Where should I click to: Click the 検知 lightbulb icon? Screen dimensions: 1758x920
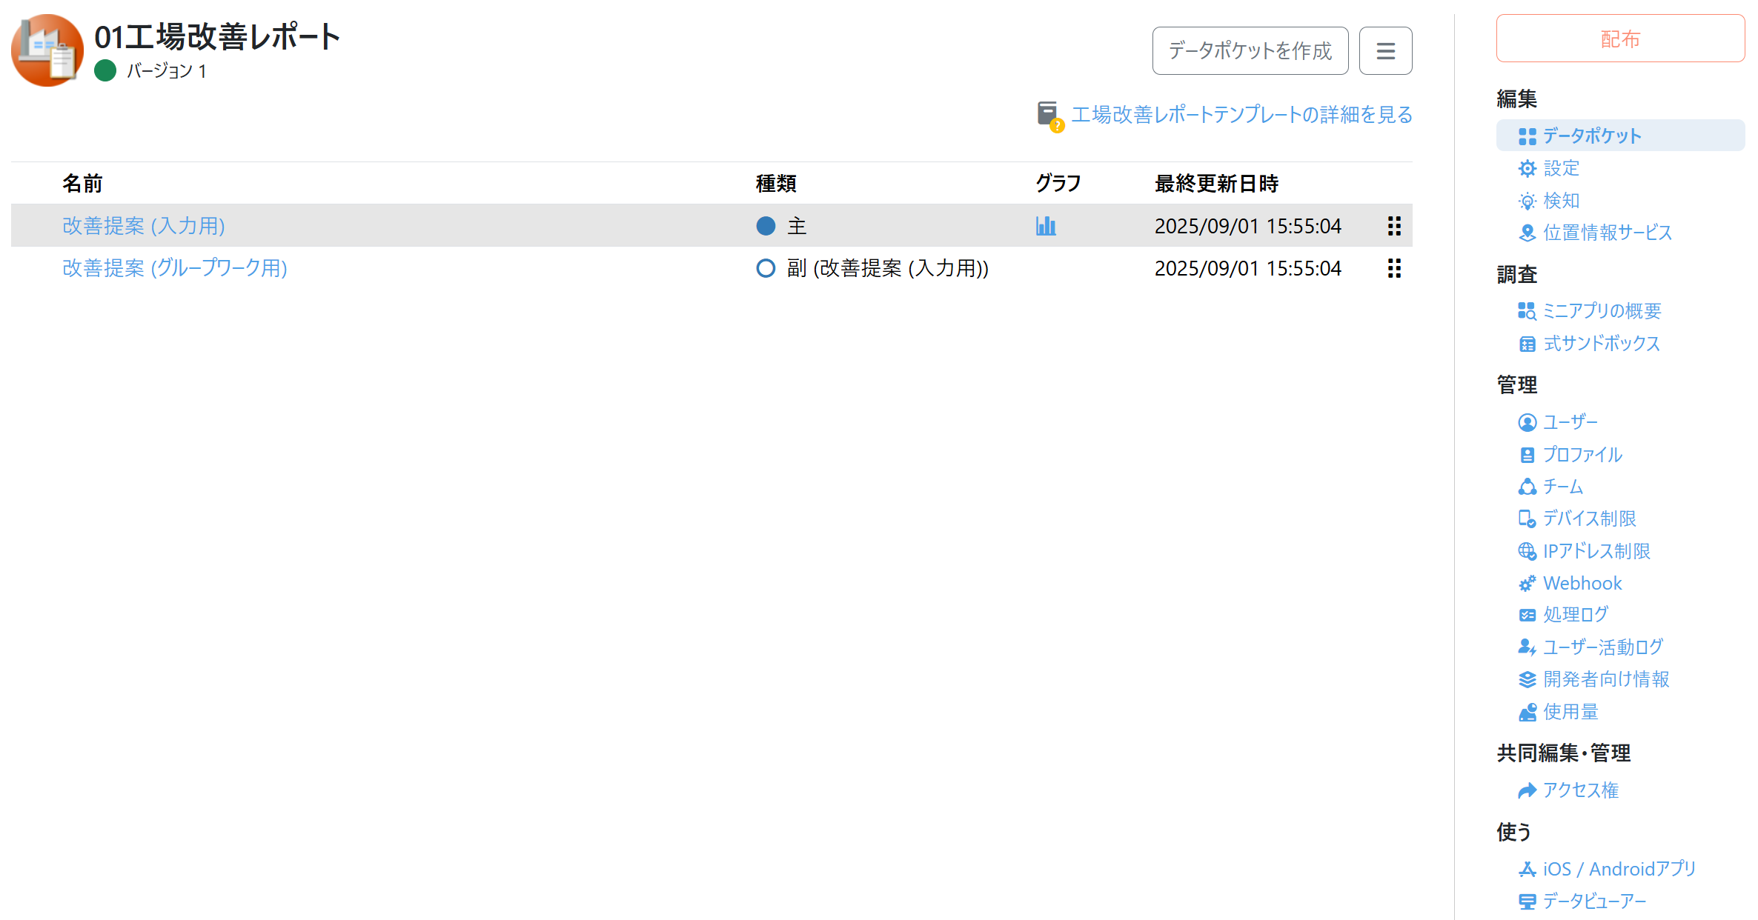(1527, 201)
